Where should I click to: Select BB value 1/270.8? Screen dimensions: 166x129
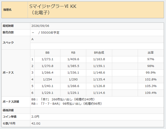[47, 66]
